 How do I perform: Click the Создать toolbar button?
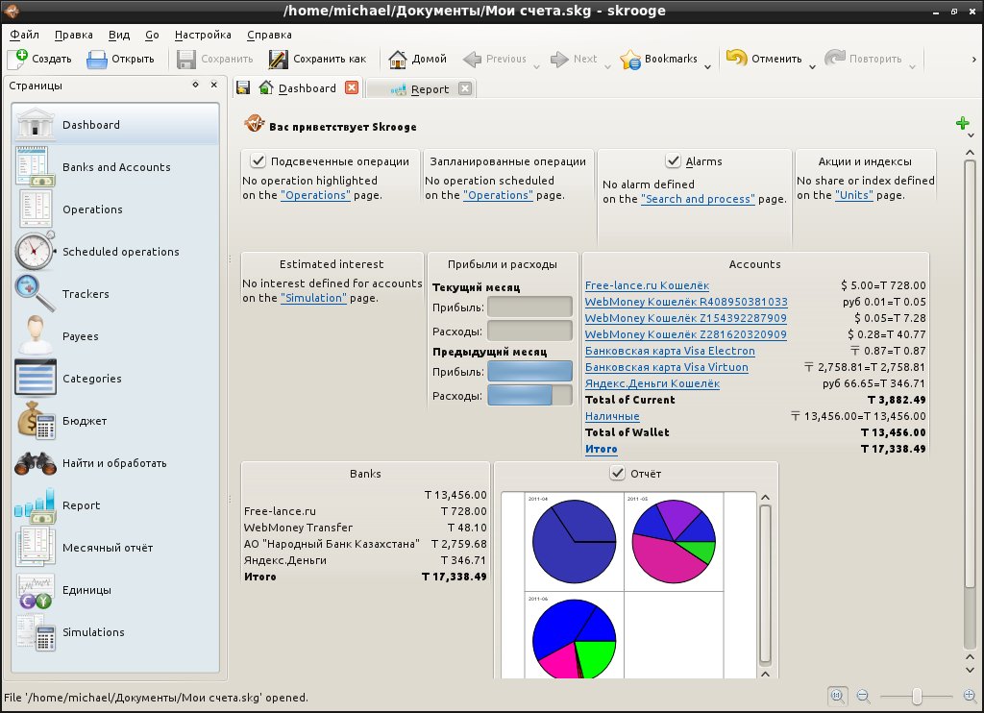(40, 59)
